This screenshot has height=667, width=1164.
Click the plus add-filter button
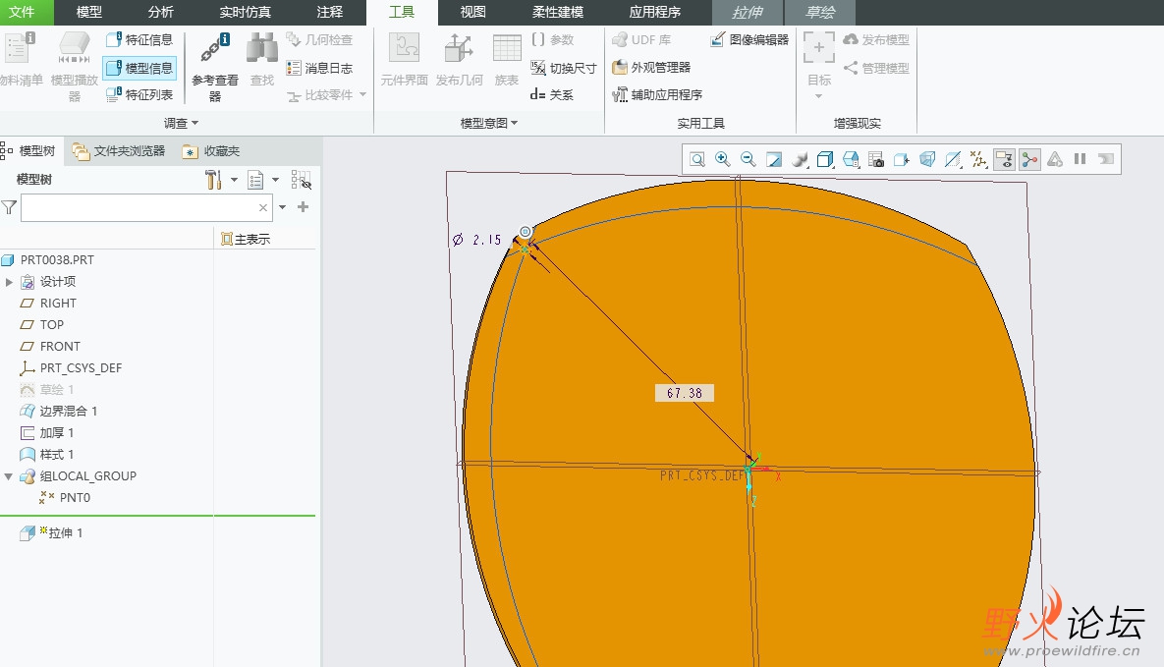pos(303,207)
